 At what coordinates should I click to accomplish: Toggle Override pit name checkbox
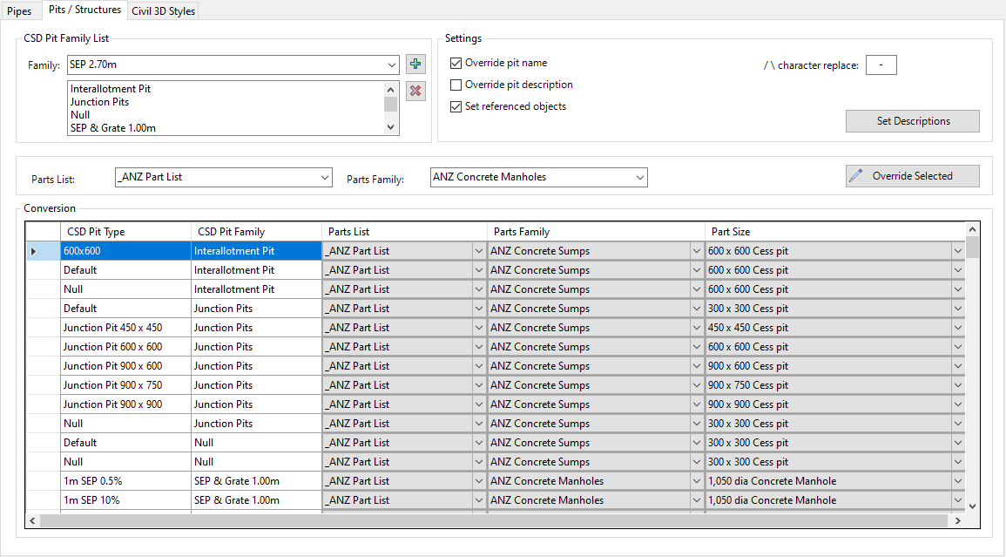point(456,63)
